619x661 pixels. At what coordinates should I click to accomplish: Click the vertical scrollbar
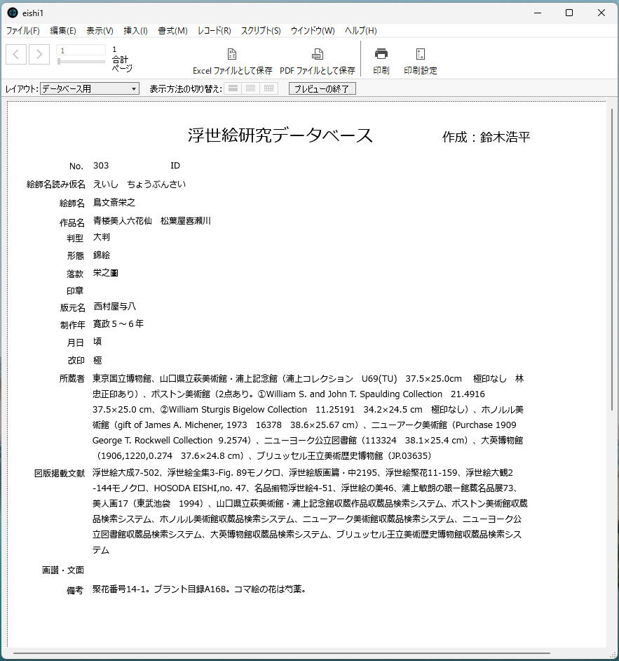click(612, 260)
